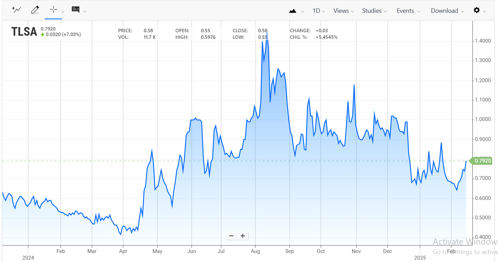Open the Views menu
Image resolution: width=498 pixels, height=262 pixels.
343,11
